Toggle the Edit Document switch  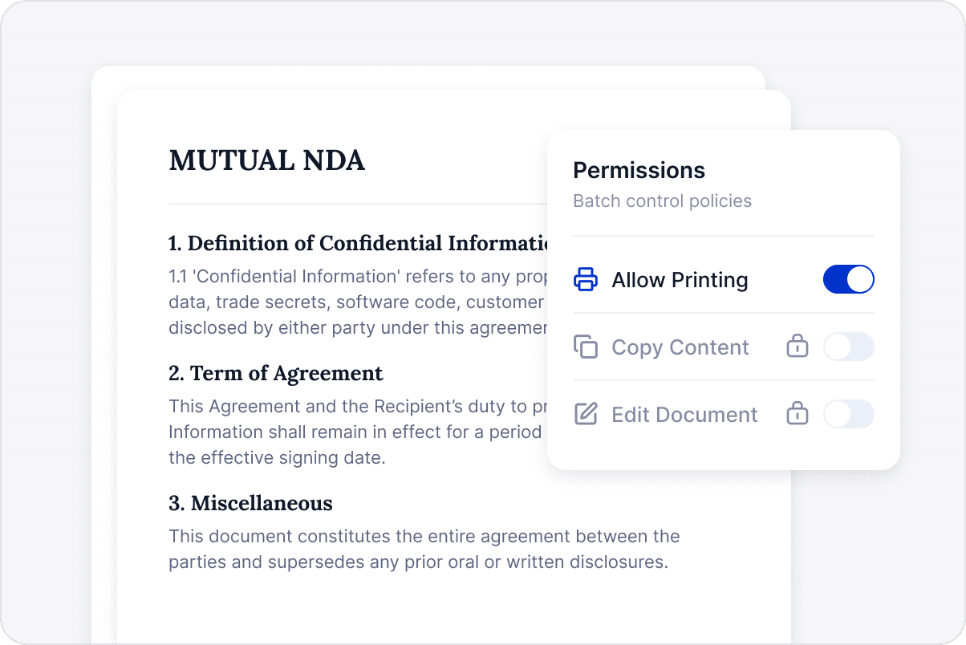848,414
